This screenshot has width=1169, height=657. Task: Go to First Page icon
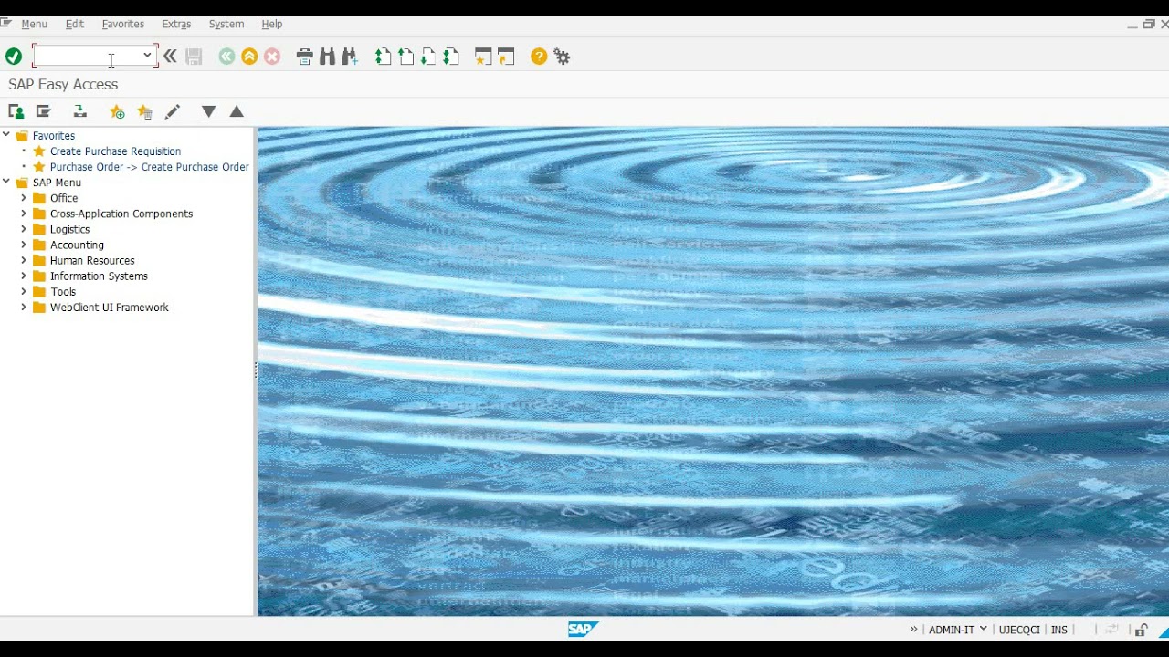tap(384, 57)
